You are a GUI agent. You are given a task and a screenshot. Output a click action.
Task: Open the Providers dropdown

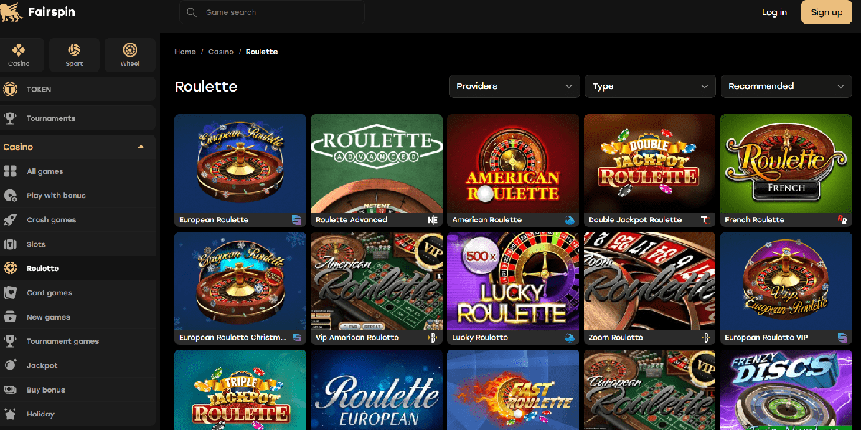pyautogui.click(x=514, y=86)
